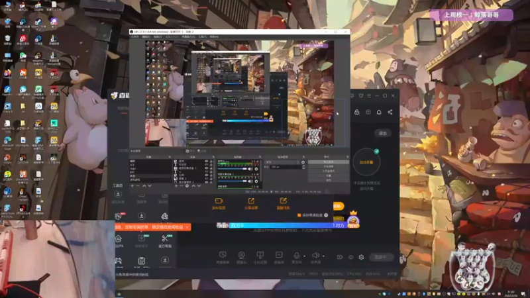Click the record camera icon near settings gear
Viewport: 530px width, 298px height.
point(340,257)
